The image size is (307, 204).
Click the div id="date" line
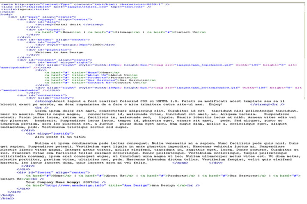point(43,22)
